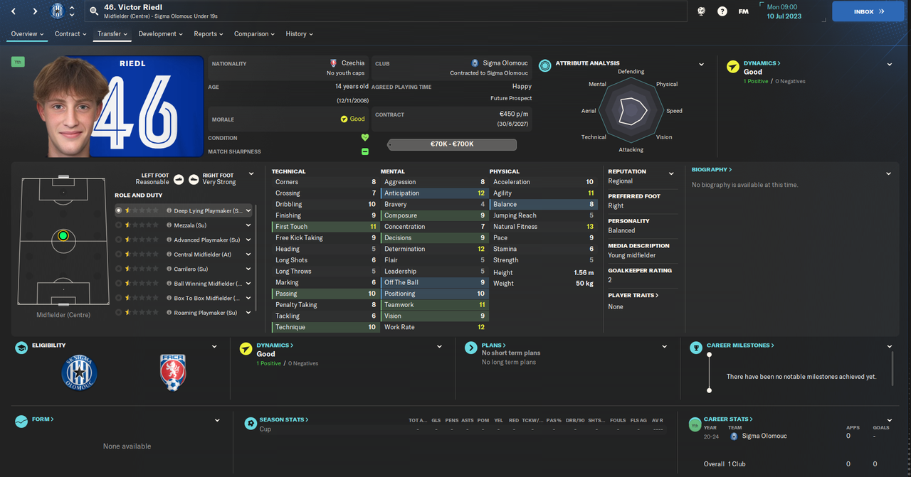Expand the Roaming Playmaker duty dropdown
The image size is (911, 477).
pyautogui.click(x=248, y=313)
